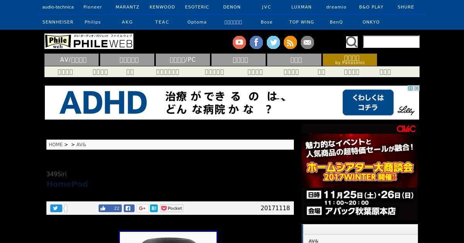Viewport: 464px width, 243px height.
Task: Open the JVC brand link
Action: 266,7
